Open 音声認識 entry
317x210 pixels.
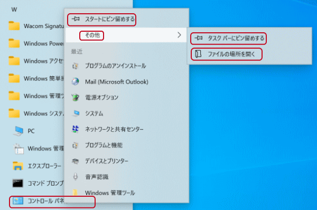pos(127,177)
